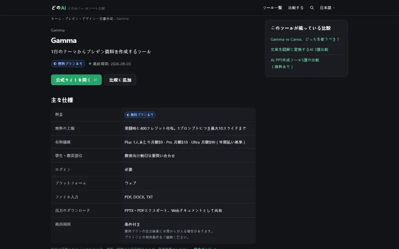Open the ツール一覧 nav item

pyautogui.click(x=272, y=8)
